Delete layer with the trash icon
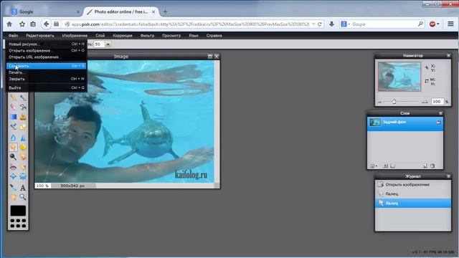 pos(432,166)
